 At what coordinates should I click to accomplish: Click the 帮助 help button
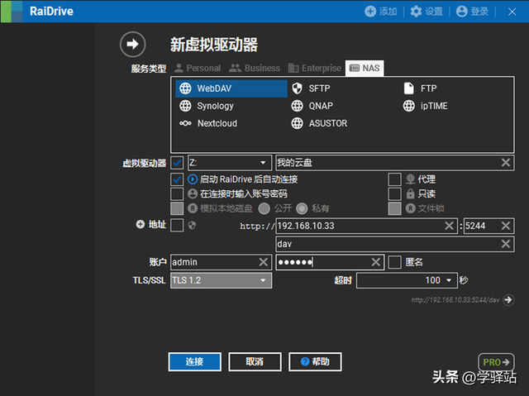coord(315,361)
